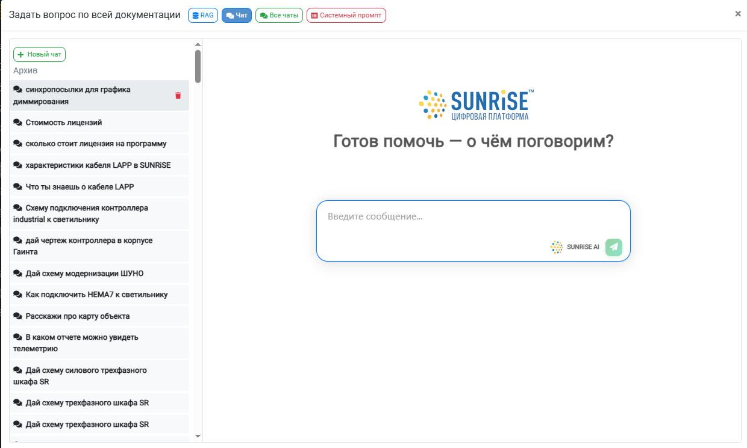This screenshot has height=448, width=747.
Task: Click the trash icon to delete синхропосылки chat
Action: pos(178,95)
